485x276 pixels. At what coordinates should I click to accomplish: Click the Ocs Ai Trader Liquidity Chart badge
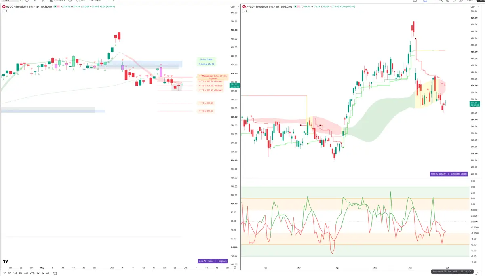click(x=449, y=174)
